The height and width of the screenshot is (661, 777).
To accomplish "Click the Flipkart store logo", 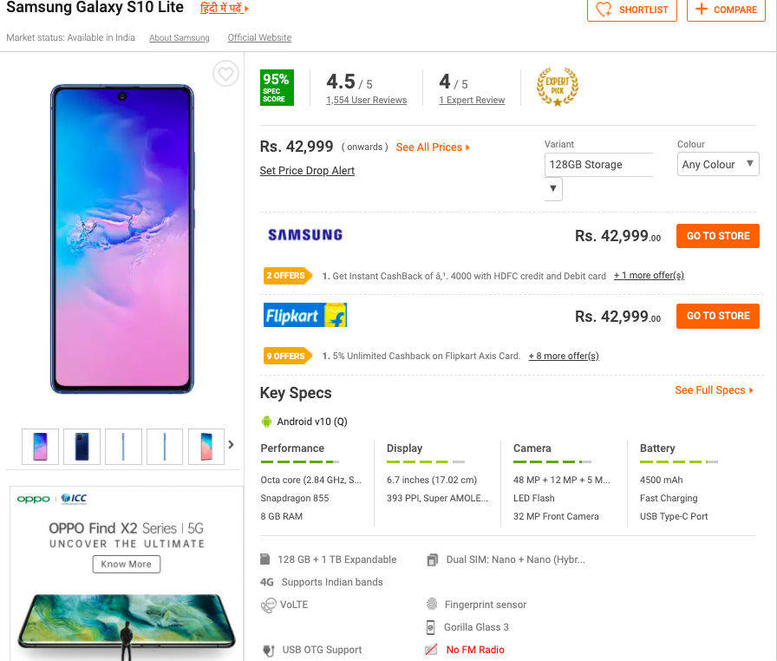I will (x=305, y=315).
